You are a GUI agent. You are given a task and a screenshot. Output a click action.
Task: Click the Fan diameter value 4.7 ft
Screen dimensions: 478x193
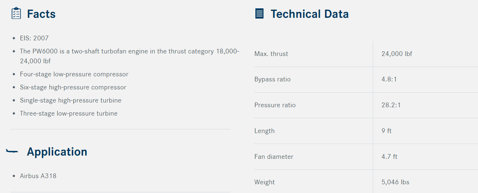(x=389, y=157)
